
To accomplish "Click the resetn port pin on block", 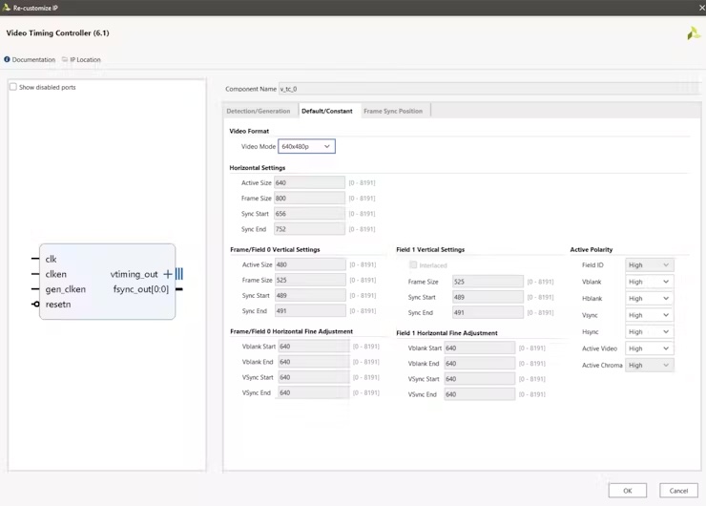I will (x=36, y=305).
